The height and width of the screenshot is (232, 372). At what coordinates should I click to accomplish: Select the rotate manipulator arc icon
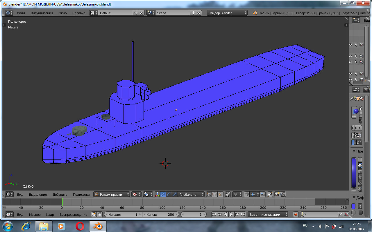pos(169,195)
